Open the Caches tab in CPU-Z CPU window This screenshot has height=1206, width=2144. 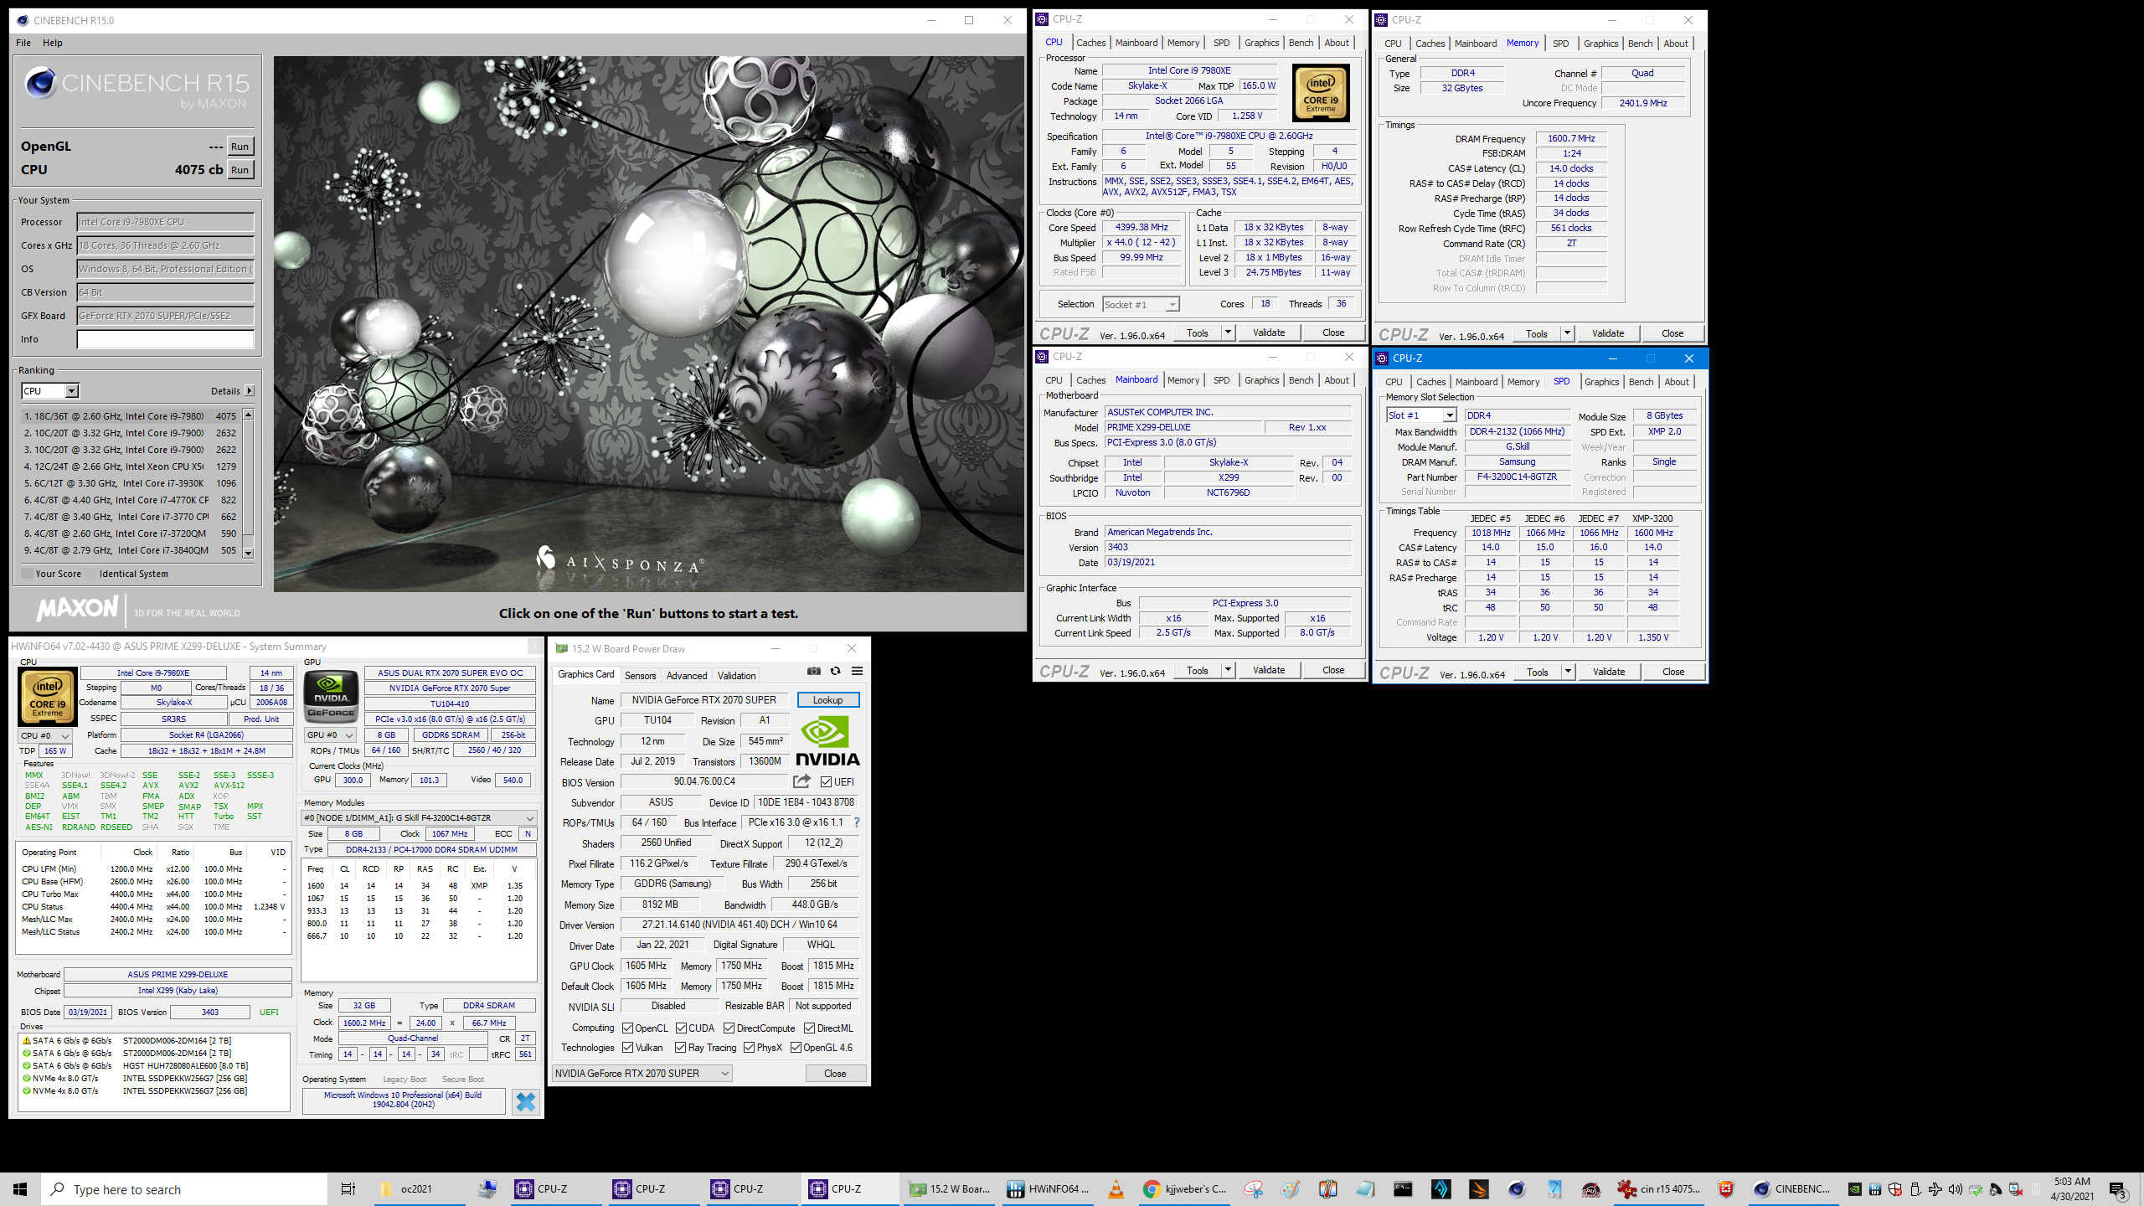click(x=1090, y=43)
